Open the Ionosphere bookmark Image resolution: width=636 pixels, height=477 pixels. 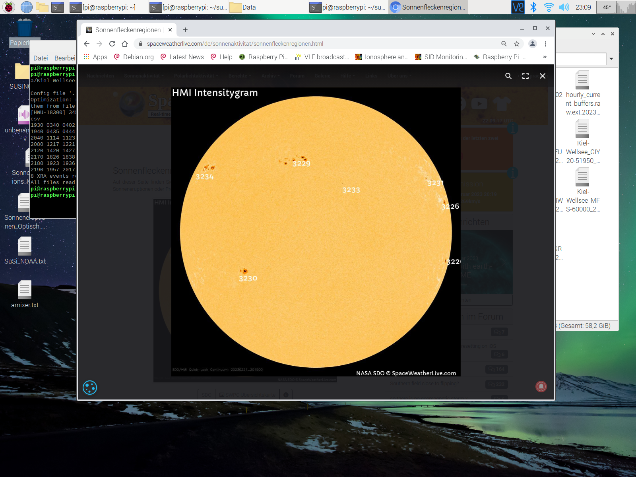coord(382,57)
